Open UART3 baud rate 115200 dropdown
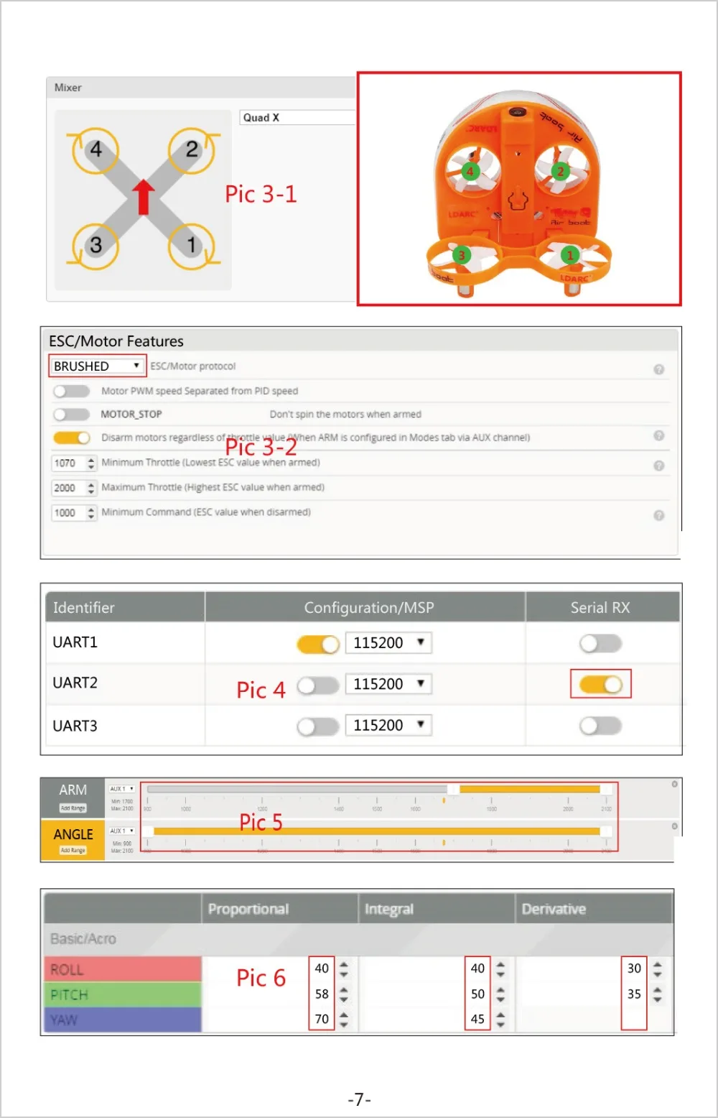The height and width of the screenshot is (1118, 718). coord(388,726)
